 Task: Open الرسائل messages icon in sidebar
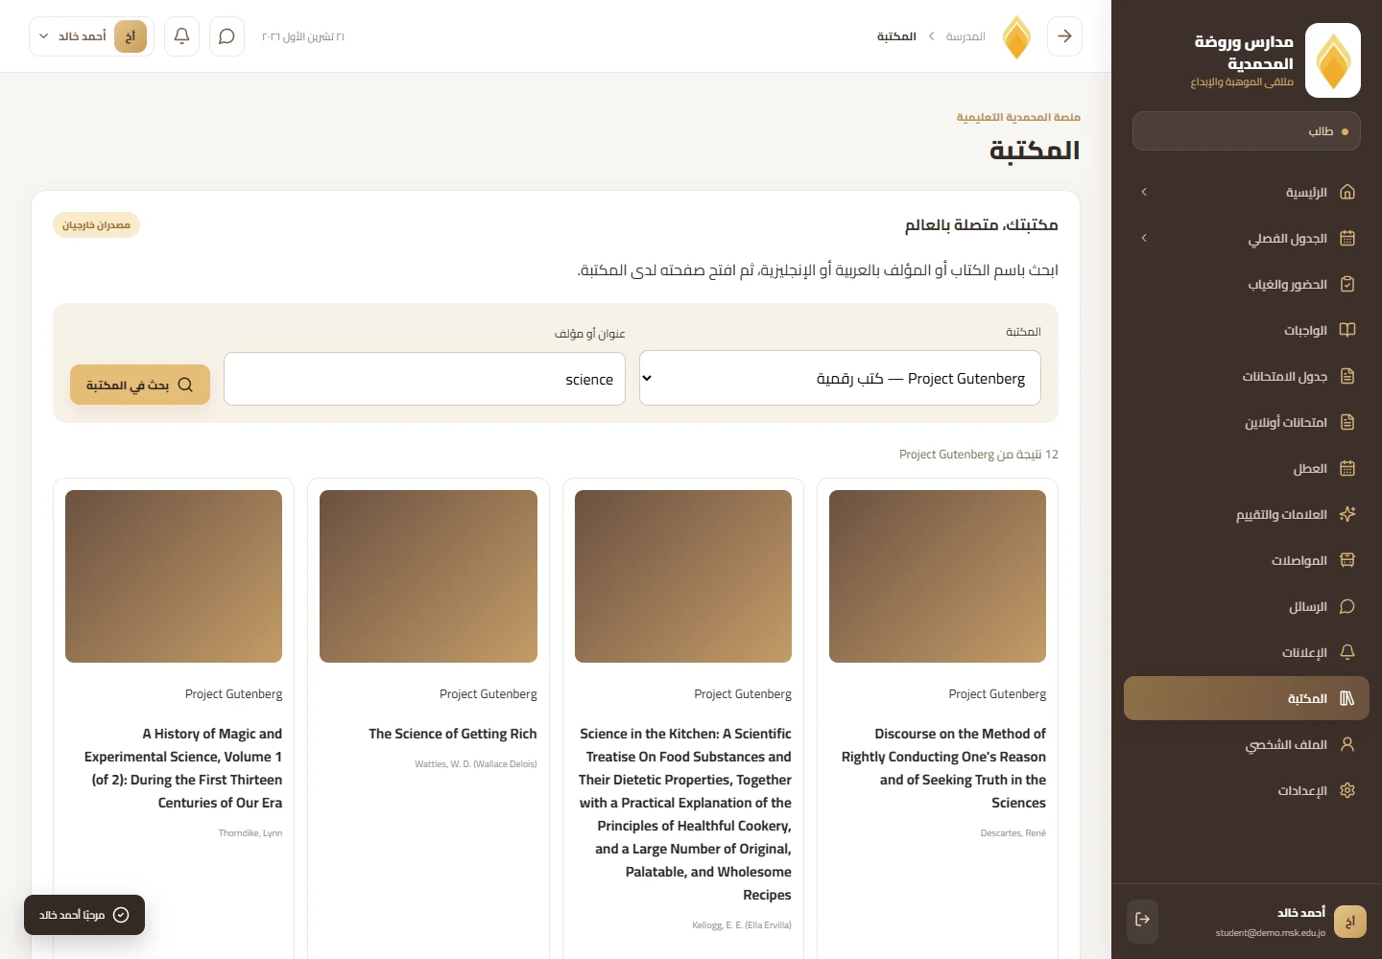1346,606
